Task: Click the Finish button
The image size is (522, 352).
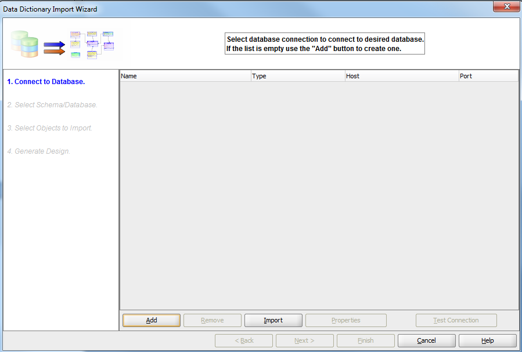Action: tap(366, 340)
